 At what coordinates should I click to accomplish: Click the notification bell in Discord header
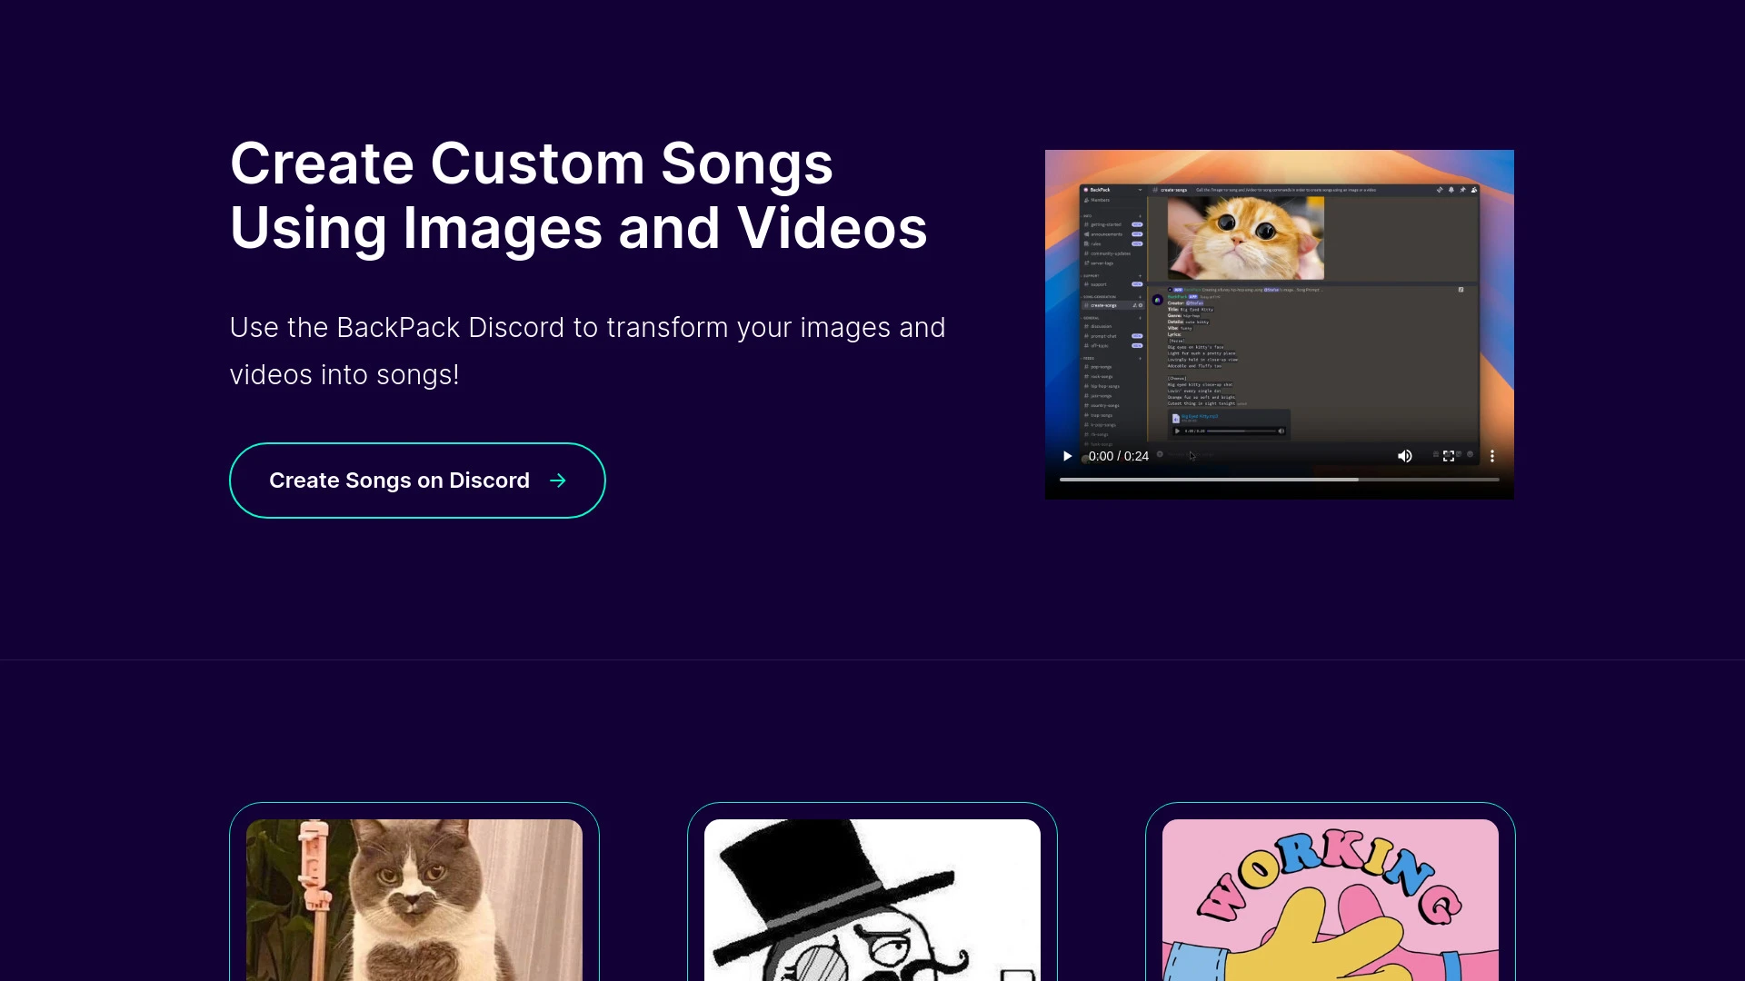point(1451,190)
